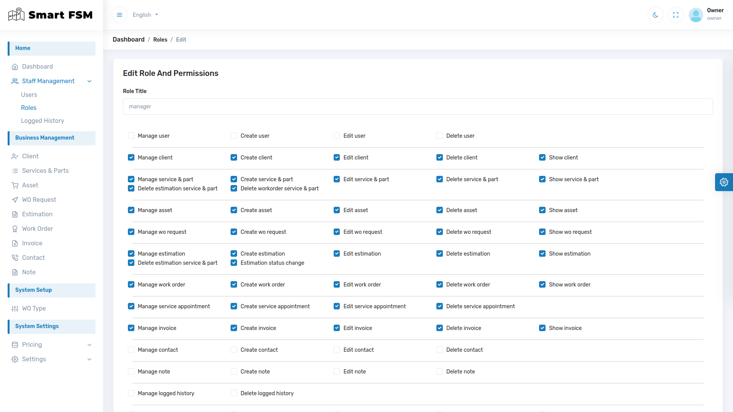This screenshot has height=412, width=733.
Task: Open Logged History in sidebar
Action: (42, 121)
